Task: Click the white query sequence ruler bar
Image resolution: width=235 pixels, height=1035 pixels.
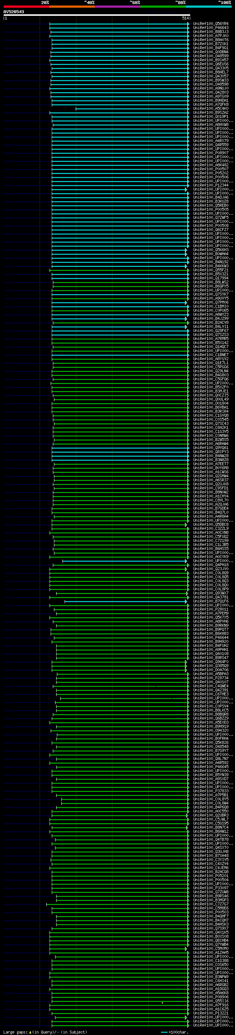Action: (x=97, y=15)
